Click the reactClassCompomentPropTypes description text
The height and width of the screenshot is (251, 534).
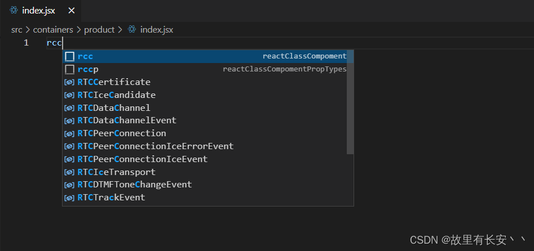tap(285, 69)
